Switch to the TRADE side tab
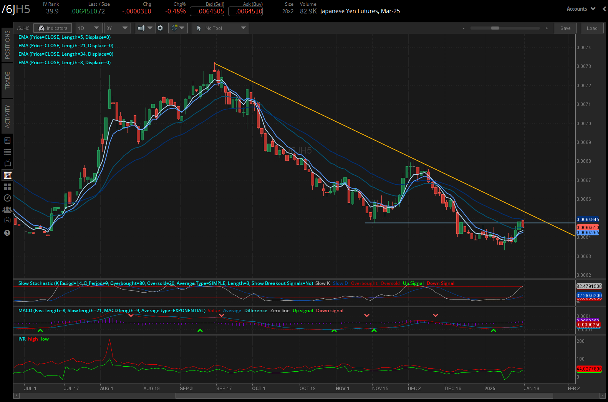This screenshot has width=608, height=402. click(7, 81)
